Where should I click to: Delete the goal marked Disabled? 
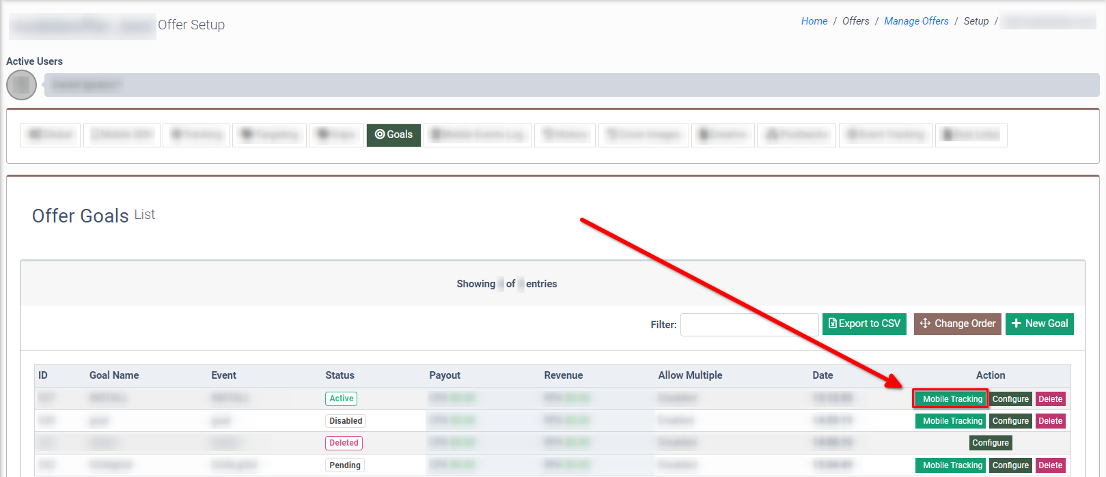(x=1050, y=421)
